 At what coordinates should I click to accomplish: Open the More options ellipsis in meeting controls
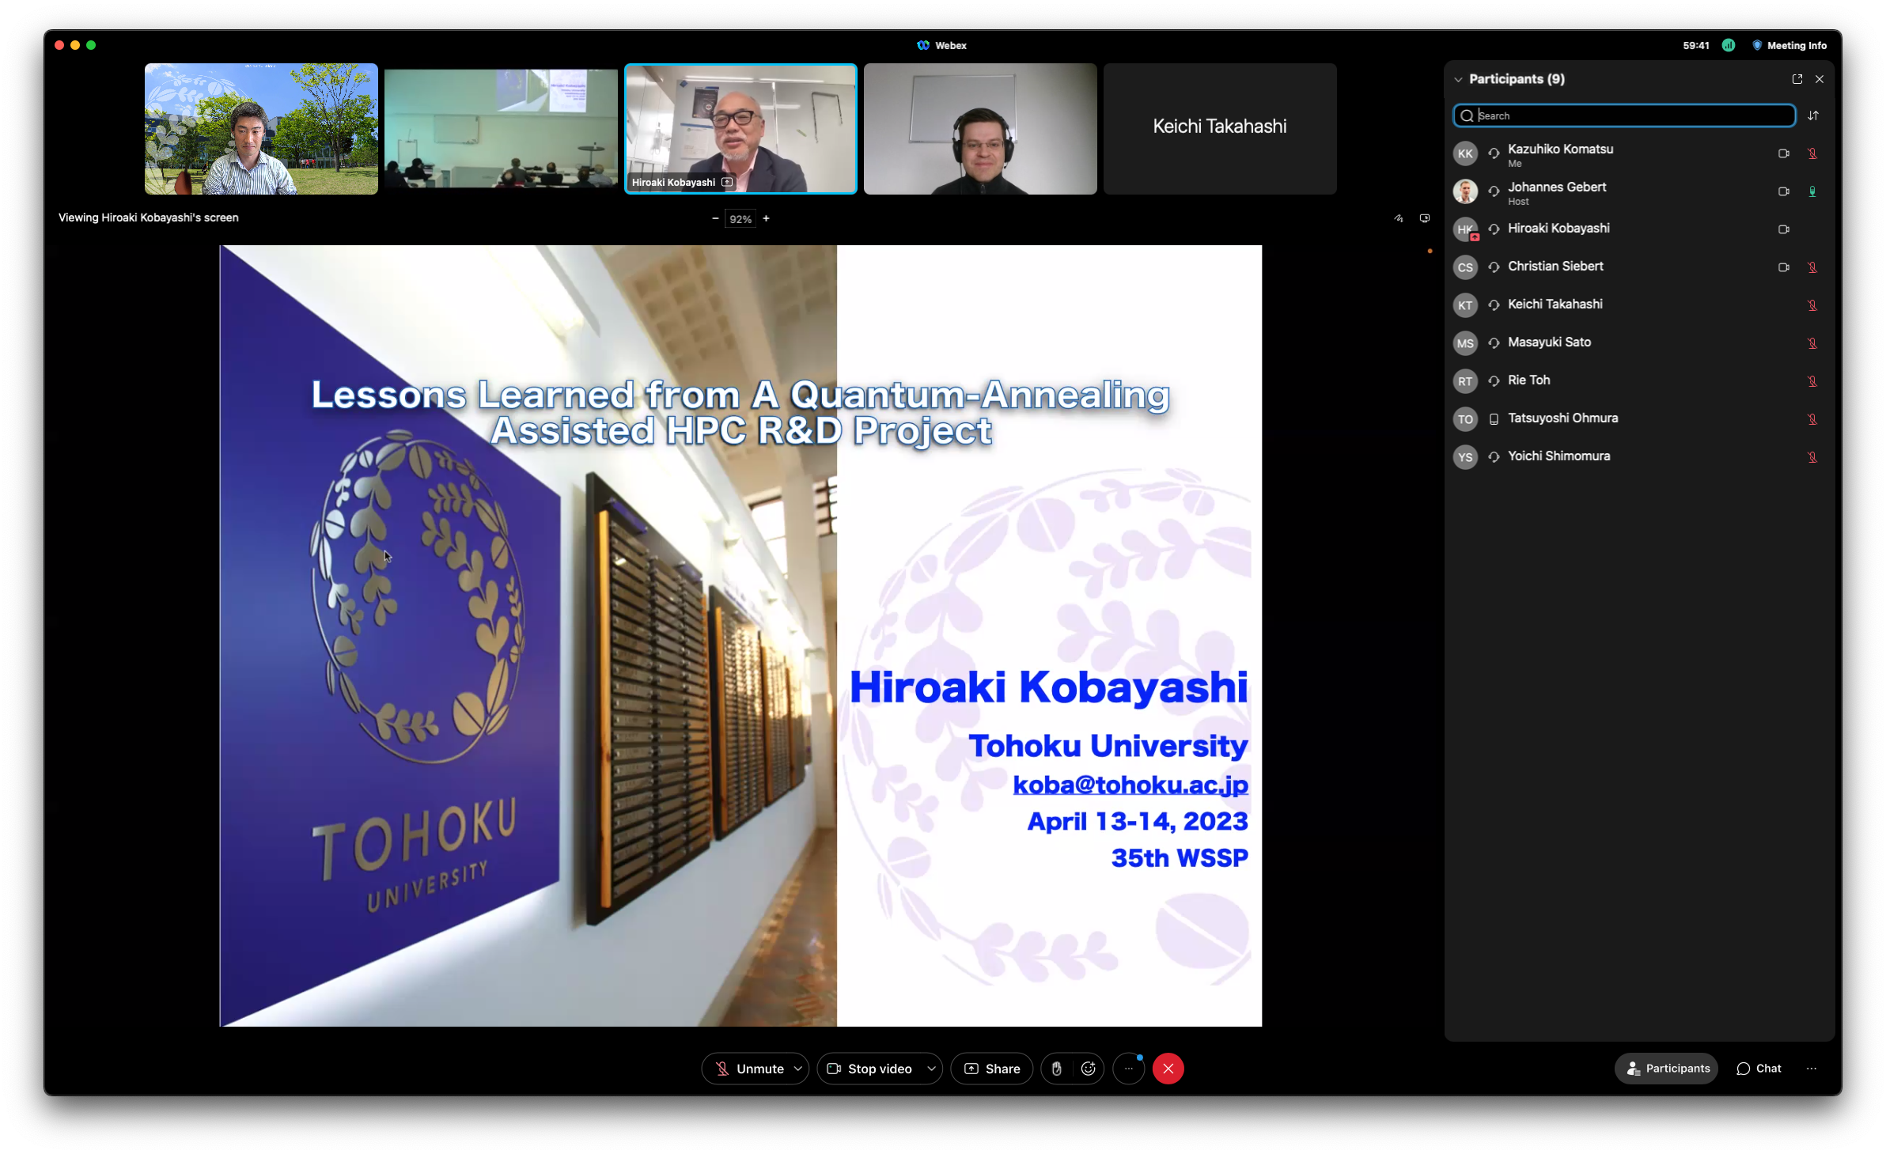(1129, 1069)
